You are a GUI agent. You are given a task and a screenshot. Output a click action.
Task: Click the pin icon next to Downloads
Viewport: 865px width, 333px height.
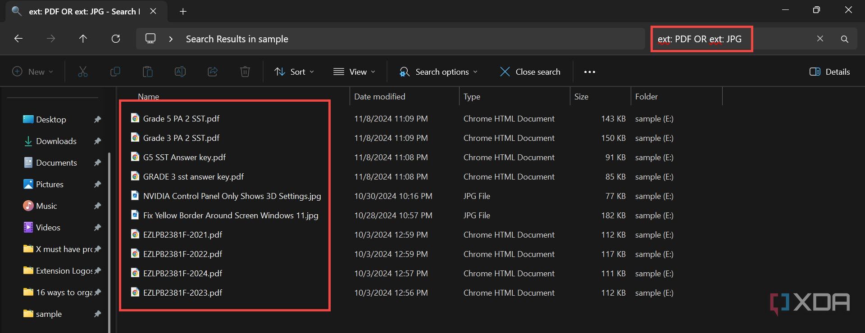tap(97, 141)
